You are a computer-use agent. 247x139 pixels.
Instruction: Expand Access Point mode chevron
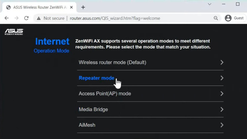222,94
